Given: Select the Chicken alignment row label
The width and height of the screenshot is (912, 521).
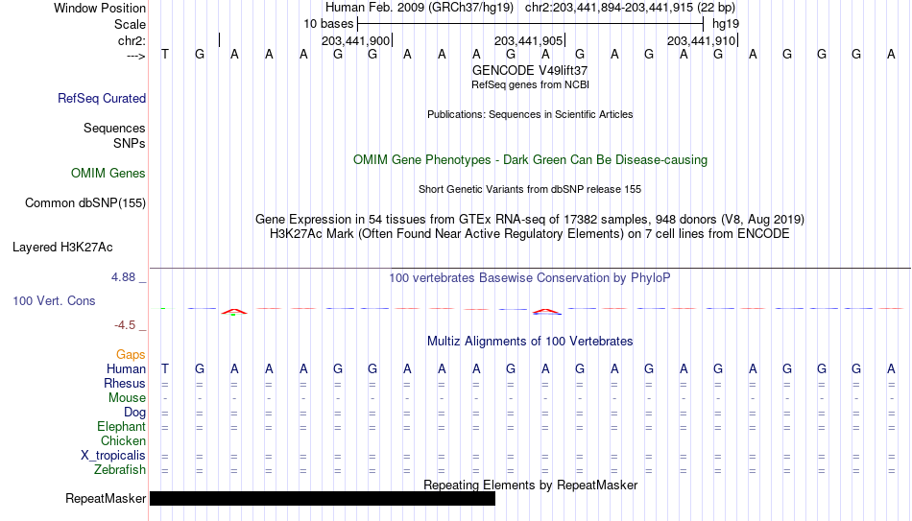Looking at the screenshot, I should 123,441.
